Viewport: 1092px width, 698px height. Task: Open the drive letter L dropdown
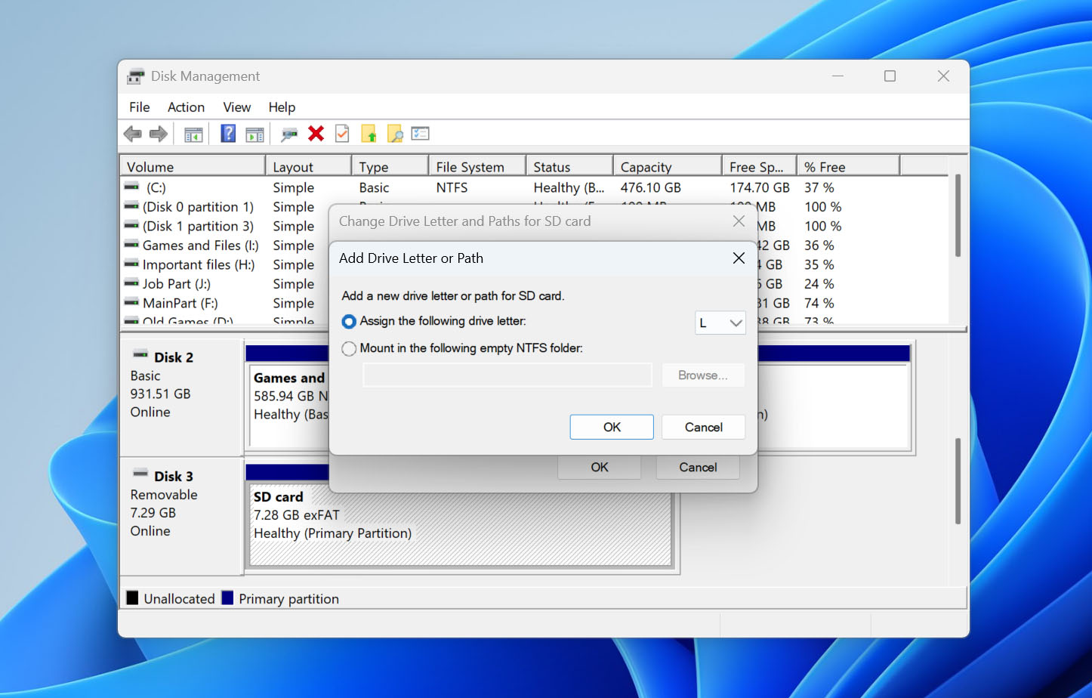pos(720,323)
